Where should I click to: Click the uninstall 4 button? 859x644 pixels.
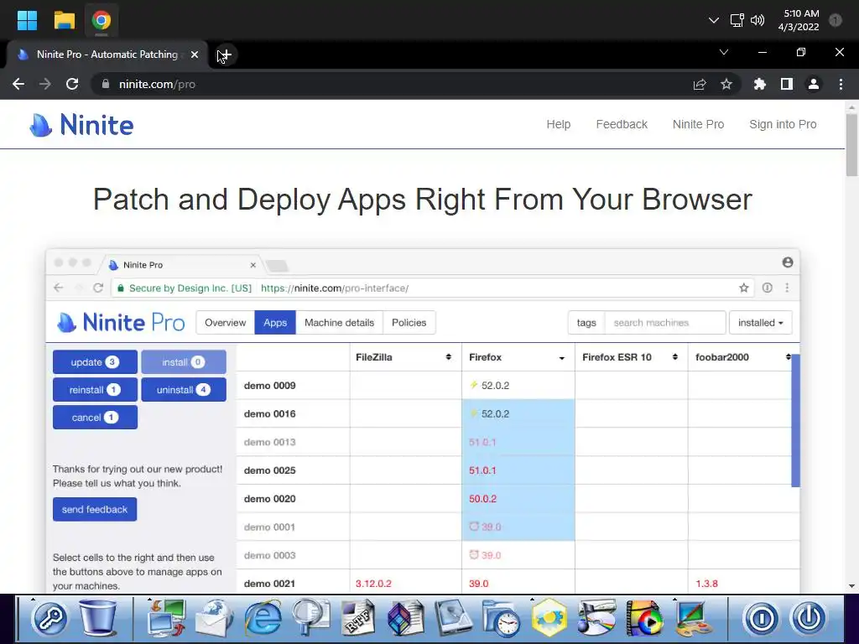pyautogui.click(x=184, y=389)
